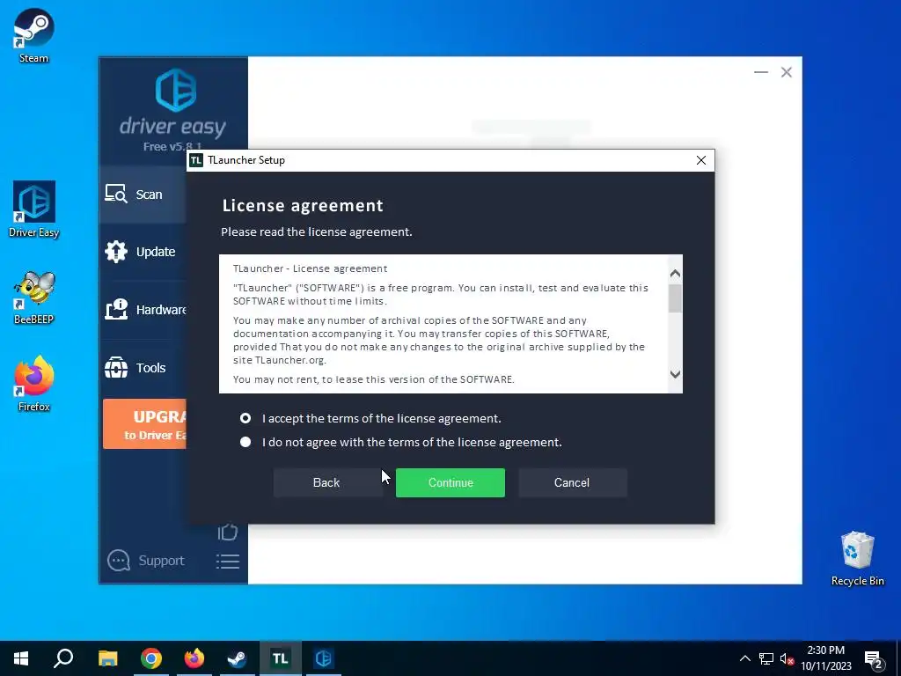Click 'Please read the license agreement.' text
Viewport: 901px width, 676px height.
pos(317,232)
